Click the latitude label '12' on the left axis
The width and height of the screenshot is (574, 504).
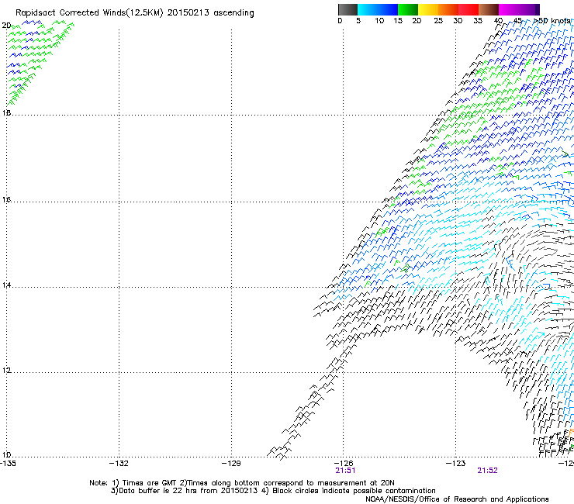tap(6, 371)
